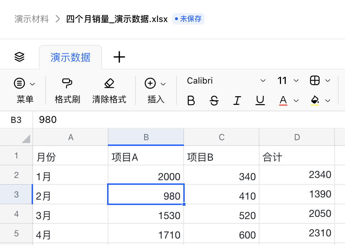The width and height of the screenshot is (345, 245).
Task: Click the cell with value 410
Action: [x=222, y=194]
